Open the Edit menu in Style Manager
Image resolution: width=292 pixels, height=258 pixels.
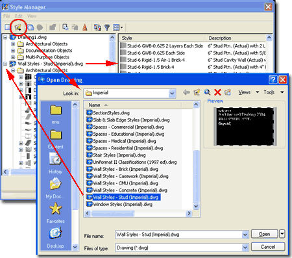pos(18,16)
